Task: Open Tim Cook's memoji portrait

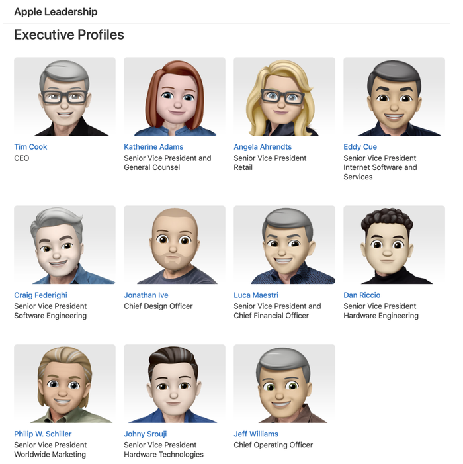Action: click(65, 97)
